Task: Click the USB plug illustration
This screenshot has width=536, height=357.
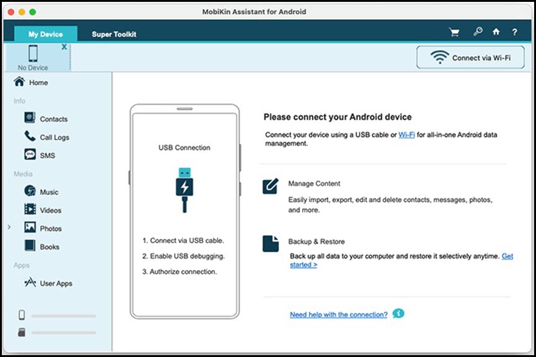Action: 184,190
